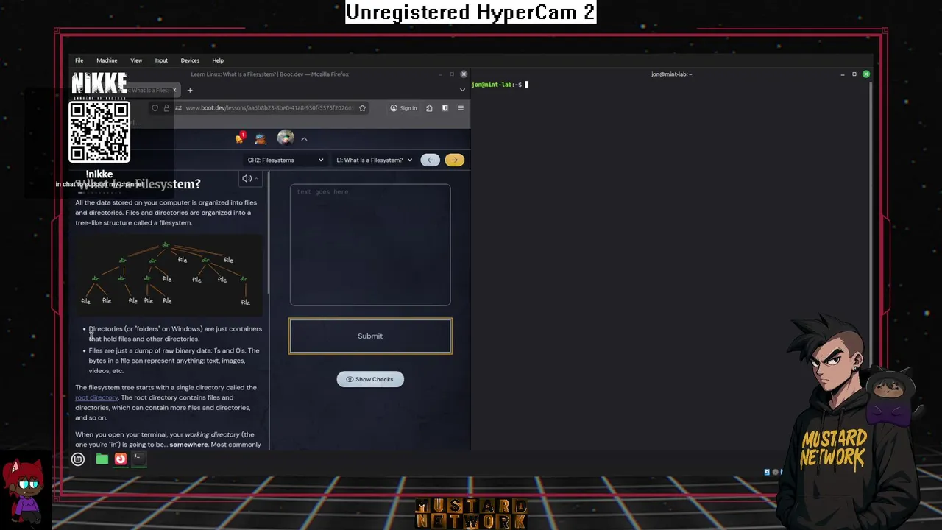Click the boot.dev URL address field

click(269, 108)
